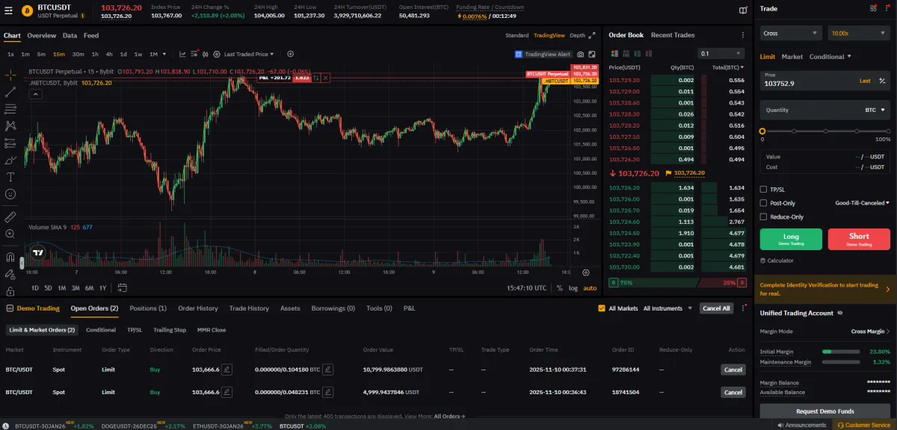Open the emoji icons tool
This screenshot has height=430, width=897.
10,194
